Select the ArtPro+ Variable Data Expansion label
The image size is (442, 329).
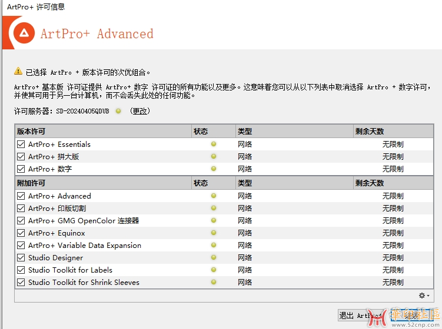(x=85, y=246)
